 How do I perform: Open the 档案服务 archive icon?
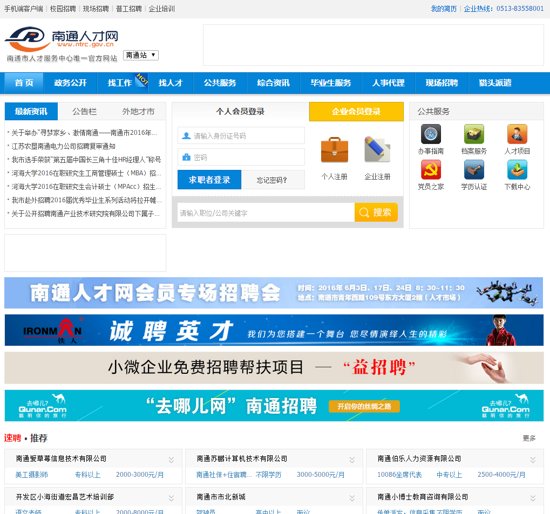click(x=474, y=134)
